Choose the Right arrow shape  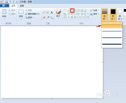coord(79,14)
